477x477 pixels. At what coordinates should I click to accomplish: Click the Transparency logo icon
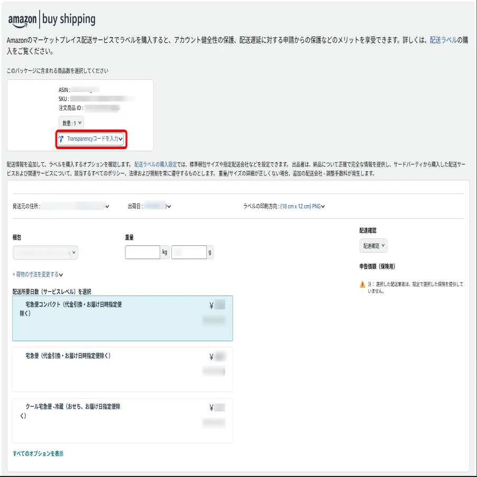tap(61, 139)
